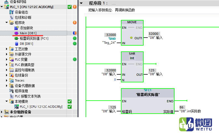Expand the 未分组的设备 tree node
This screenshot has height=136, width=219.
(x=2, y=112)
